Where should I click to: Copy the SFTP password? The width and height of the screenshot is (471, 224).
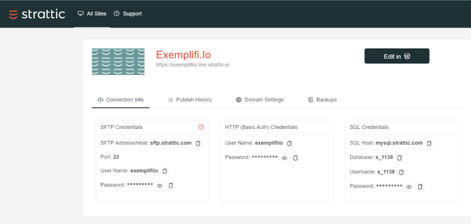coord(171,185)
